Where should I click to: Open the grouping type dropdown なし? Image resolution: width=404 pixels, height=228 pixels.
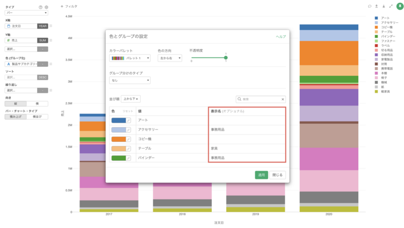pos(130,80)
